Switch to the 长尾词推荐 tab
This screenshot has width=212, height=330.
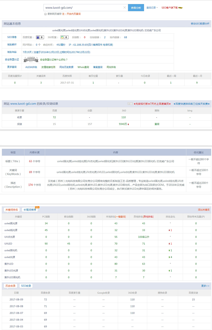click(x=30, y=210)
